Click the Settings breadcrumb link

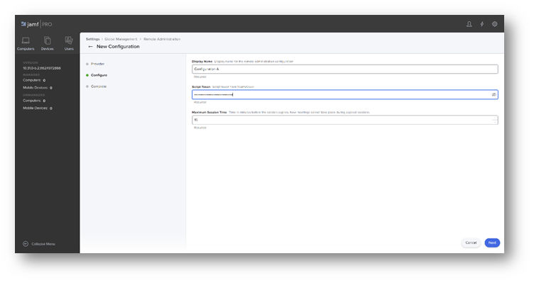click(x=92, y=39)
